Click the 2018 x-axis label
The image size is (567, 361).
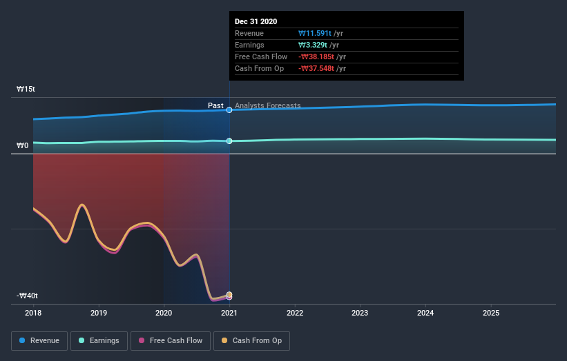[x=33, y=313]
